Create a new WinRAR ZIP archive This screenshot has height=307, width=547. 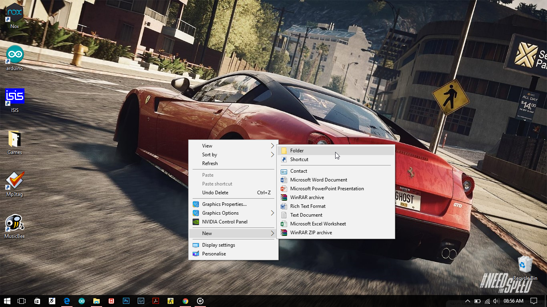tap(336, 233)
